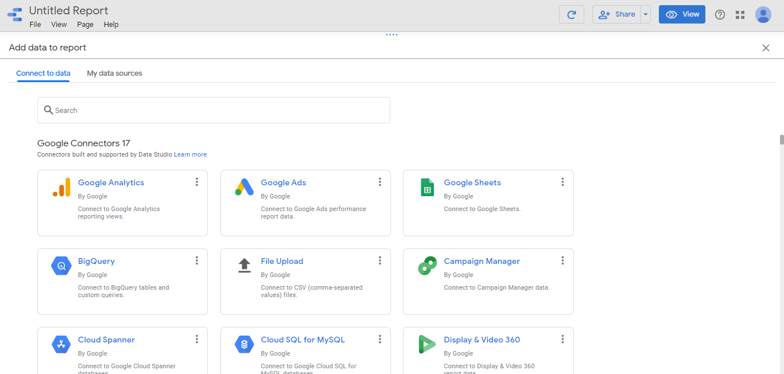Open the Page menu
Viewport: 784px width, 374px height.
tap(85, 25)
